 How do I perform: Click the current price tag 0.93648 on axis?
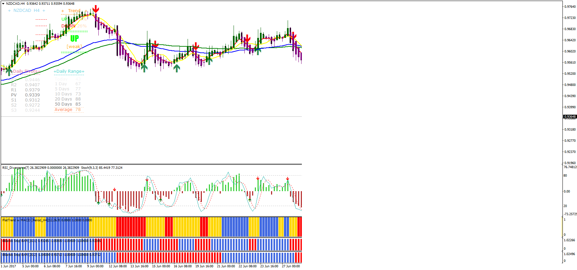570,117
